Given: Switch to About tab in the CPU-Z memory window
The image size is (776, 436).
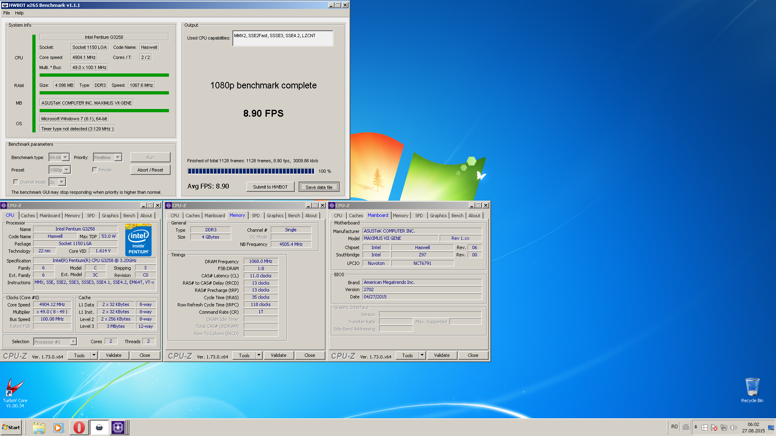Looking at the screenshot, I should click(x=311, y=216).
